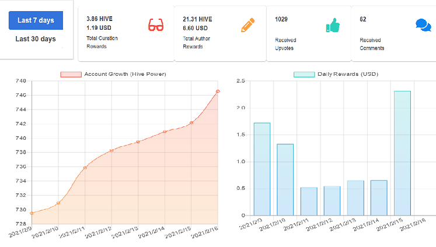Click the 2021/2/9 bar in Daily Rewards
Viewport: 436px width, 247px height.
(x=262, y=169)
